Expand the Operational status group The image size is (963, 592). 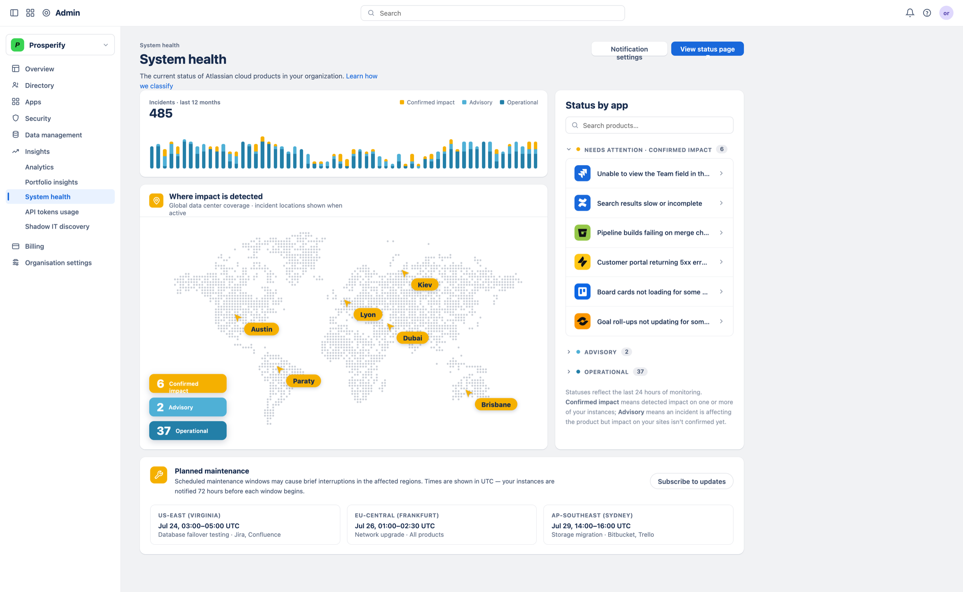[569, 372]
